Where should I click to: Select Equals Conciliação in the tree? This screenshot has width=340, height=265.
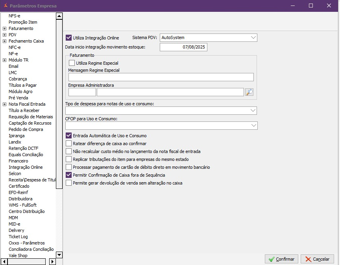(26, 155)
